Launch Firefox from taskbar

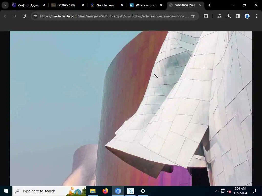[x=105, y=191]
